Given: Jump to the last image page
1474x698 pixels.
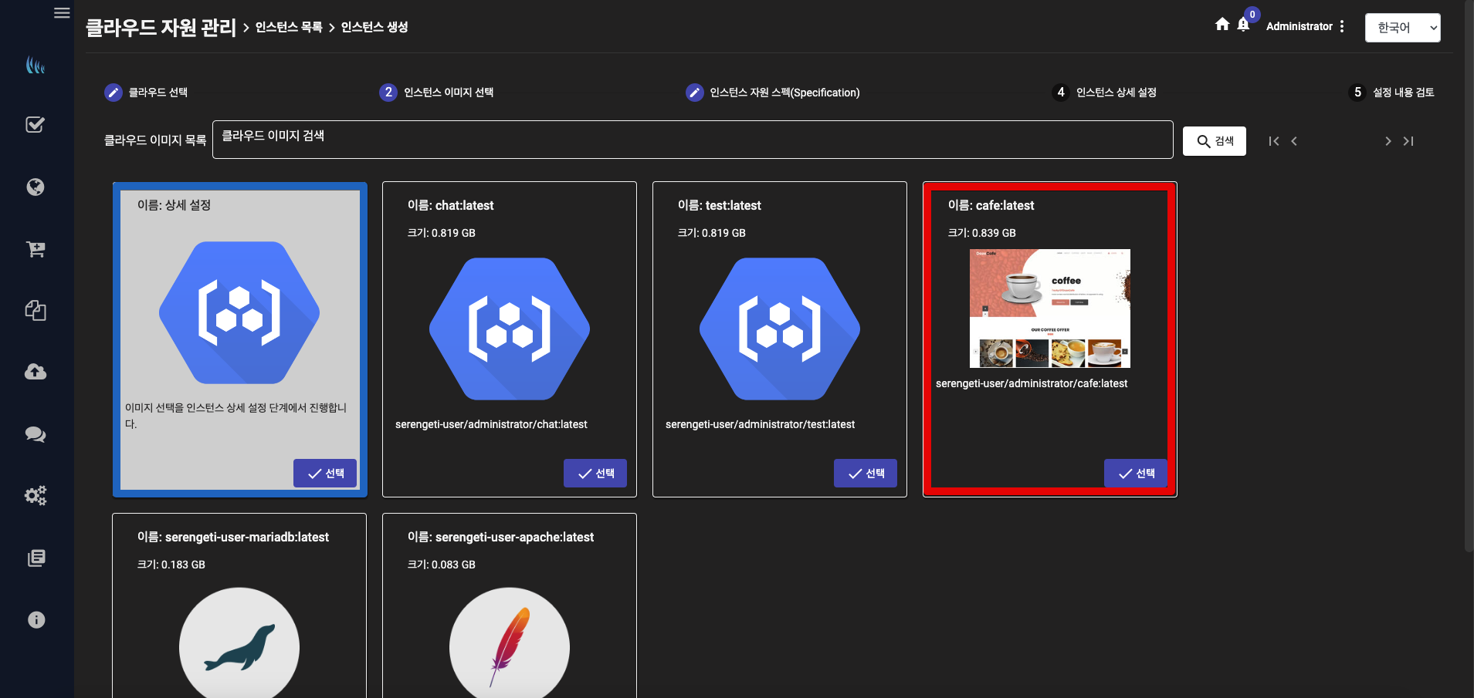Looking at the screenshot, I should pos(1408,141).
